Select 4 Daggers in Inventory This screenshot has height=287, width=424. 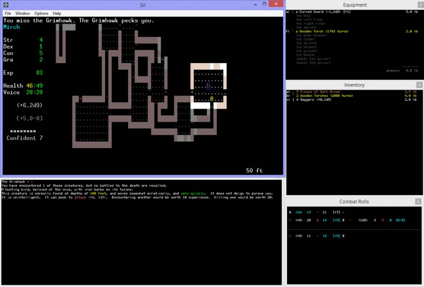click(x=314, y=100)
